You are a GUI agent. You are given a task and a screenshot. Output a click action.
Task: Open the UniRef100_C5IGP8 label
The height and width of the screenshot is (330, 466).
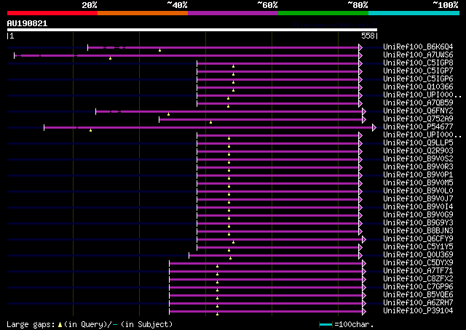click(x=418, y=63)
